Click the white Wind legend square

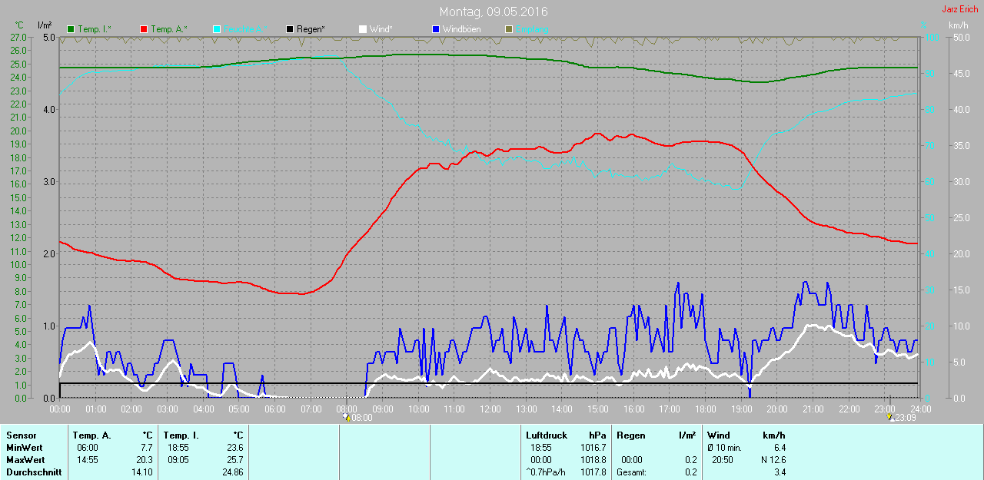click(363, 29)
